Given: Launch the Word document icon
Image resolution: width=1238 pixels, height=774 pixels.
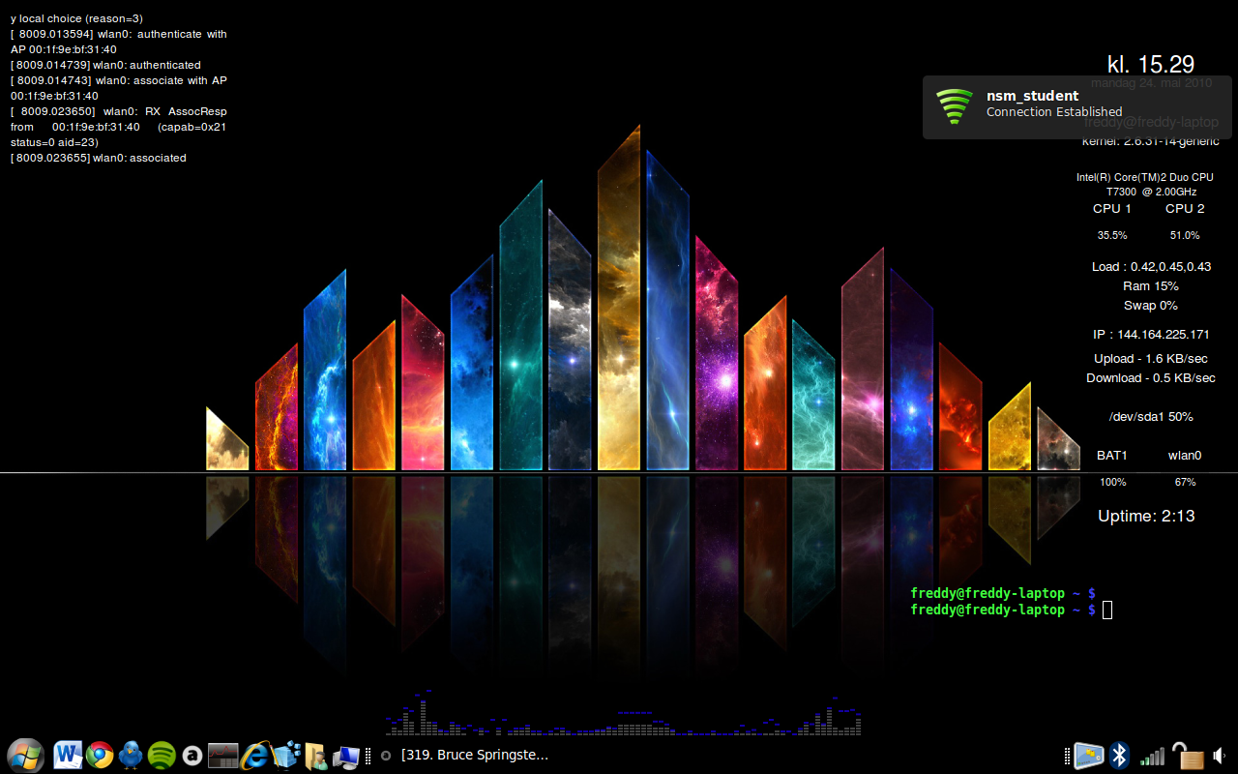Looking at the screenshot, I should click(x=68, y=755).
